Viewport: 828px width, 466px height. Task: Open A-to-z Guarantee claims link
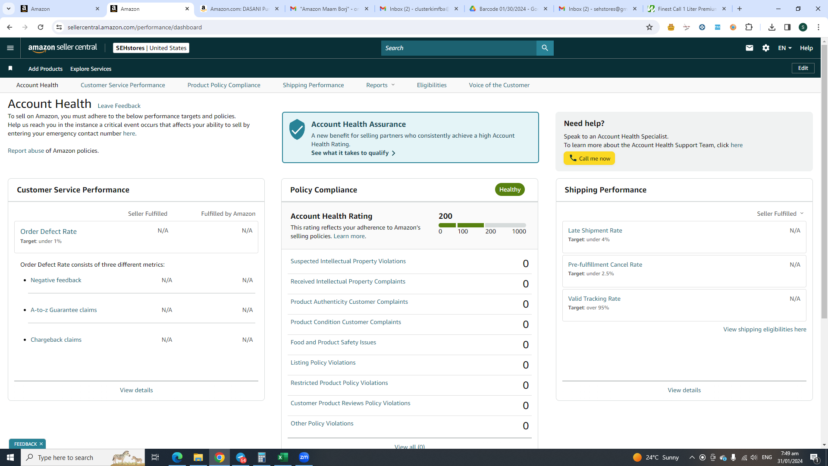64,310
